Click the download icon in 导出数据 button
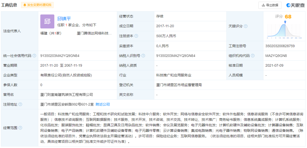Viewport: 307px width, 148px height. (x=263, y=5)
